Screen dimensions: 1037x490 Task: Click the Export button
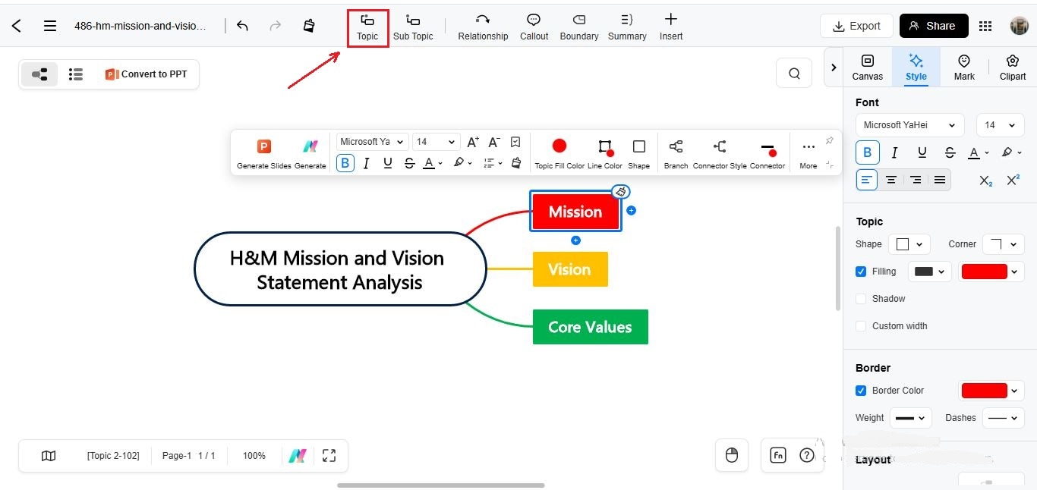pos(856,26)
